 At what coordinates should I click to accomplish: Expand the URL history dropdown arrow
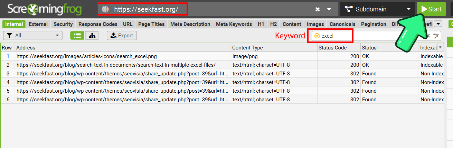329,9
